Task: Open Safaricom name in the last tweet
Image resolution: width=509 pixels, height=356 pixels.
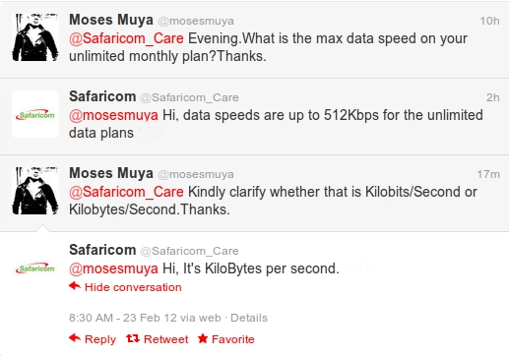Action: tap(102, 250)
